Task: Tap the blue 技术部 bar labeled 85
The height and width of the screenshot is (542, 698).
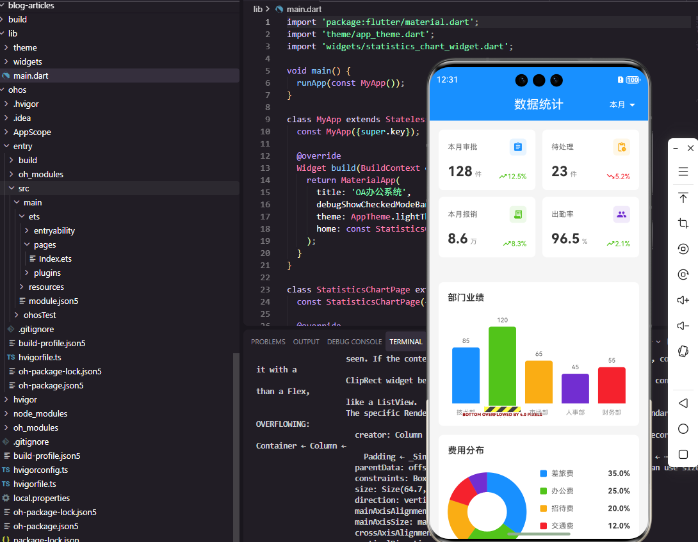Action: (466, 375)
